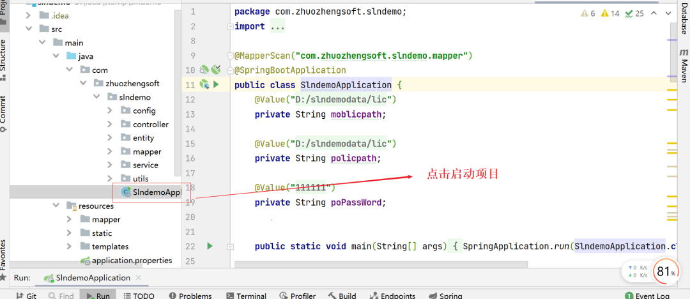Open the Spring tool window
690x299 pixels.
tap(445, 296)
